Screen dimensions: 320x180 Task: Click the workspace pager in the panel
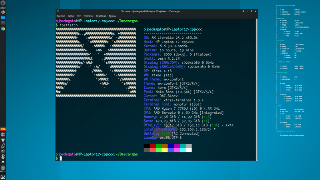click(3, 172)
